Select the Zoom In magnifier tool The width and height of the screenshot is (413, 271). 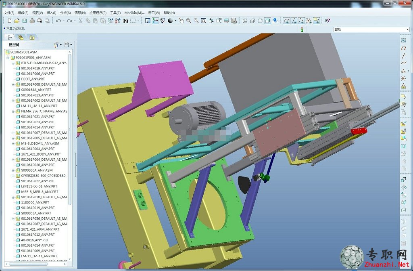pos(189,21)
